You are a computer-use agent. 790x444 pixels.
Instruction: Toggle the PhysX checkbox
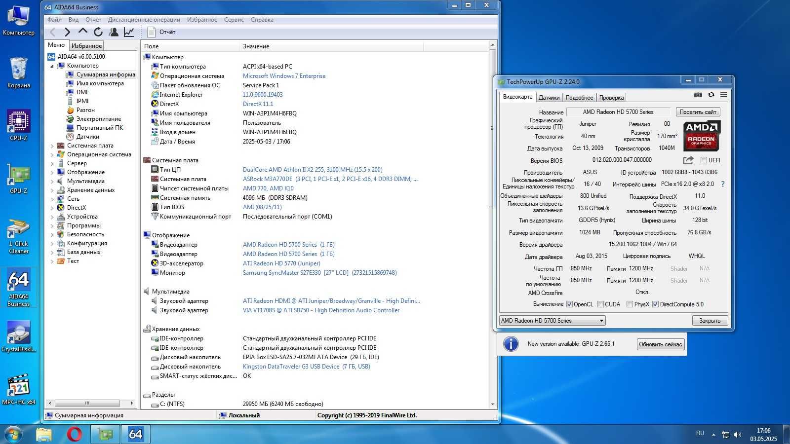point(630,304)
